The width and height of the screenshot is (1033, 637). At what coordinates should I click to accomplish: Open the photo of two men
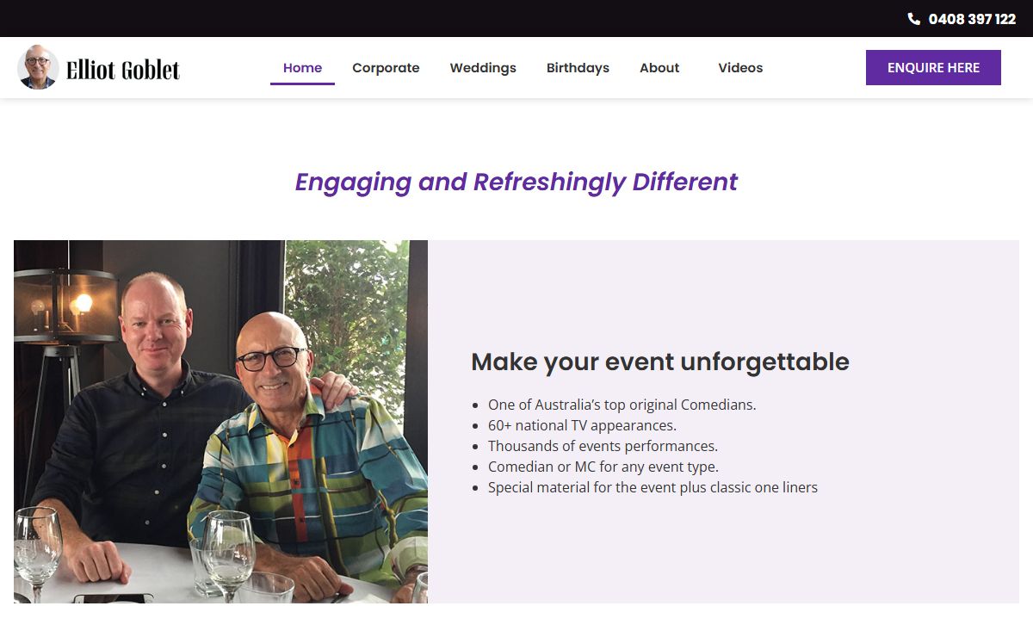click(220, 422)
